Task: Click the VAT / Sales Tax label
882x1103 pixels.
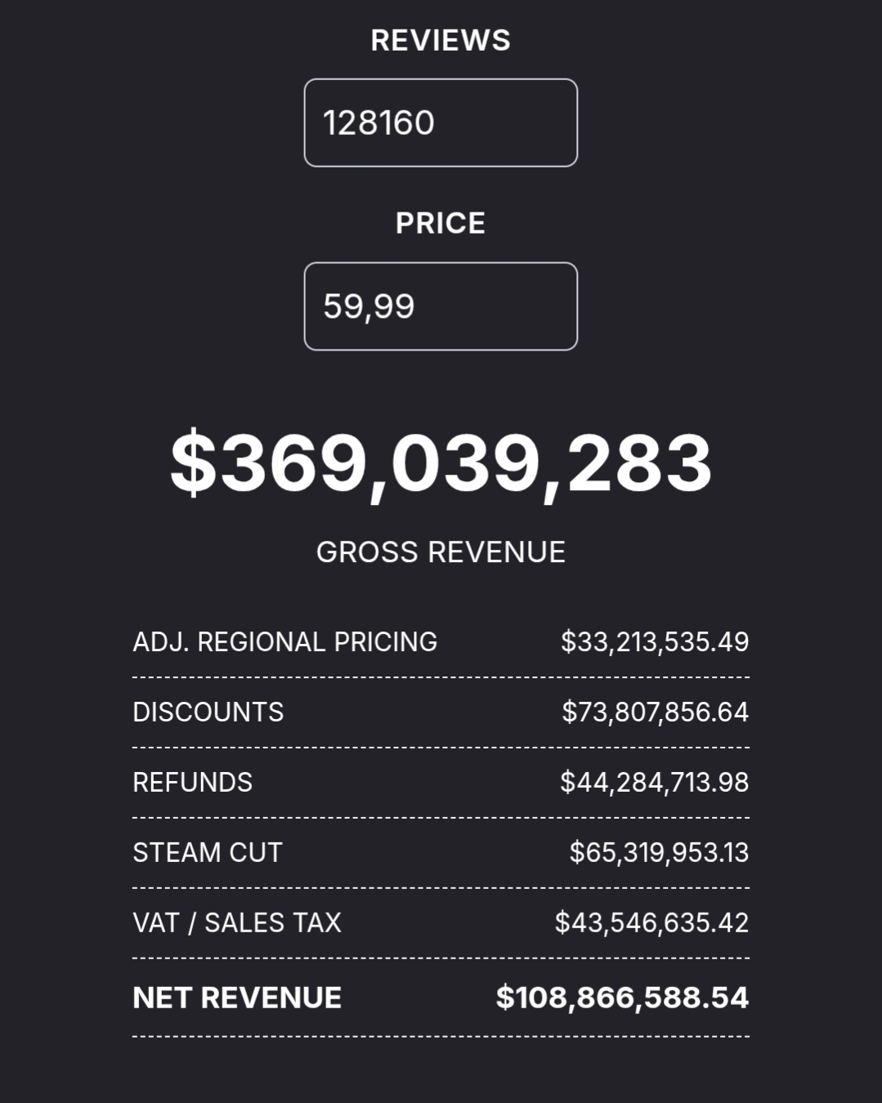Action: pos(237,923)
